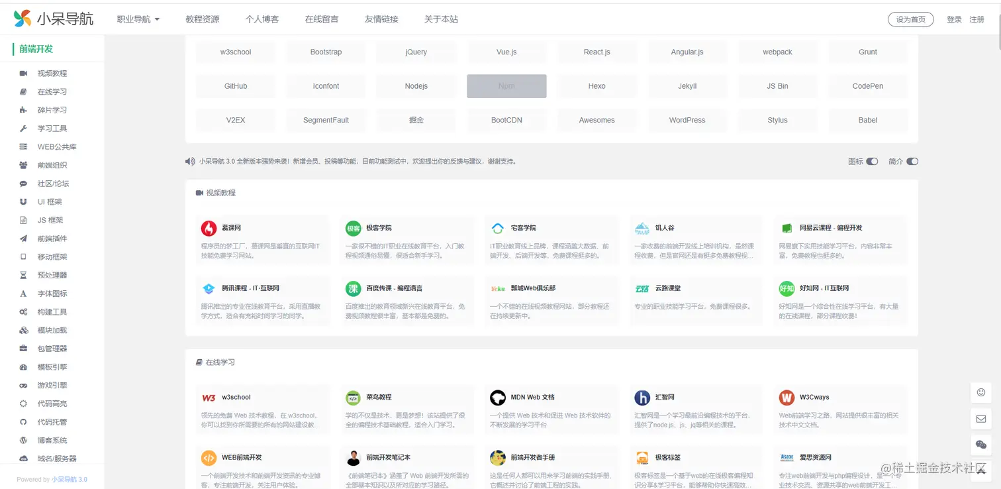Screen dimensions: 1001x489
Task: Click the 视频教程 camera icon in sidebar
Action: coord(23,74)
